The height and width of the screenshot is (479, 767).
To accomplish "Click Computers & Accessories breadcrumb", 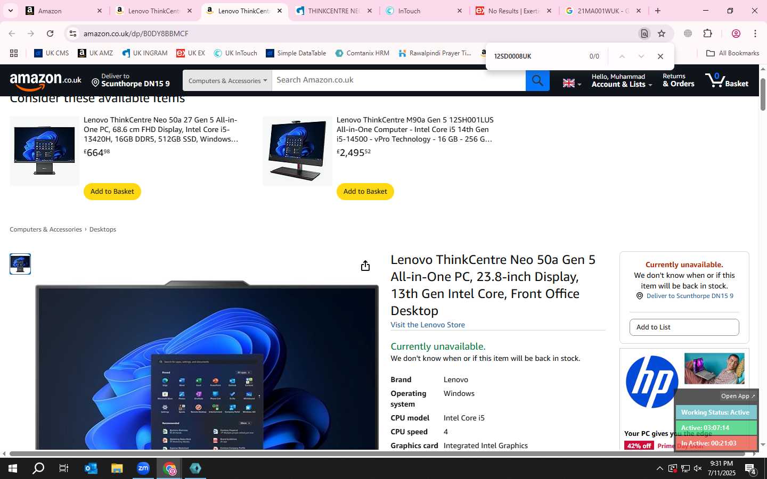I will tap(46, 229).
